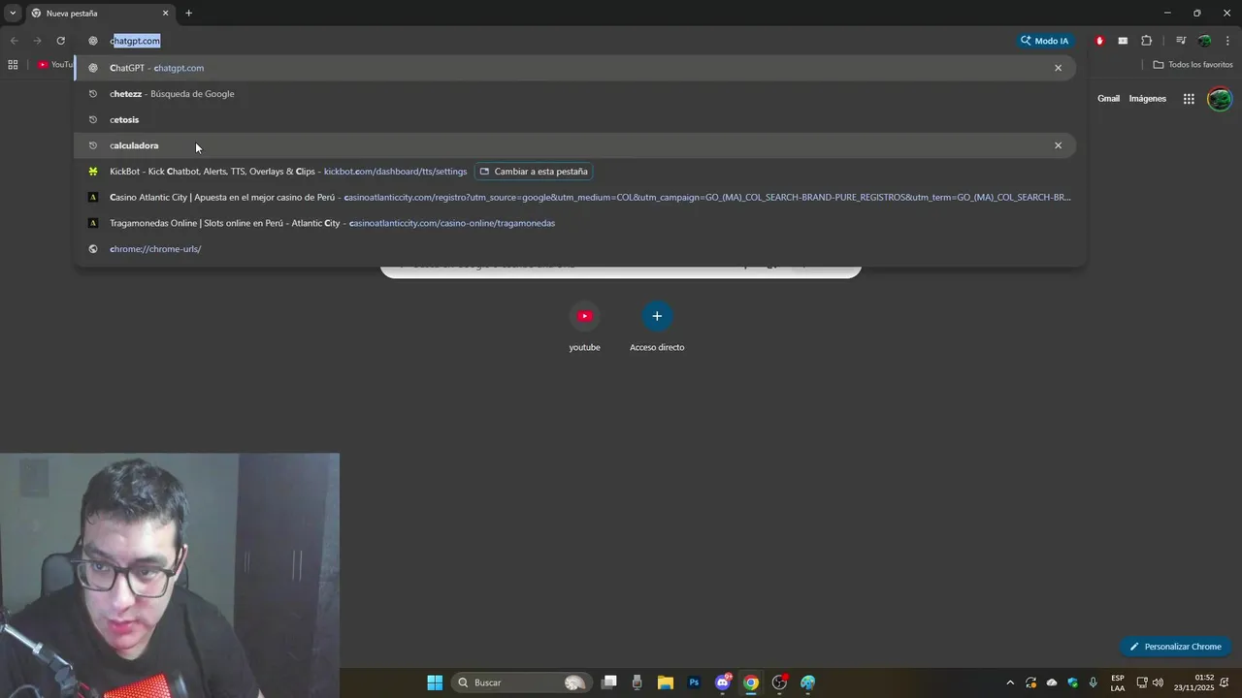
Task: Click Cambiar a esta pestaña button
Action: [x=534, y=172]
